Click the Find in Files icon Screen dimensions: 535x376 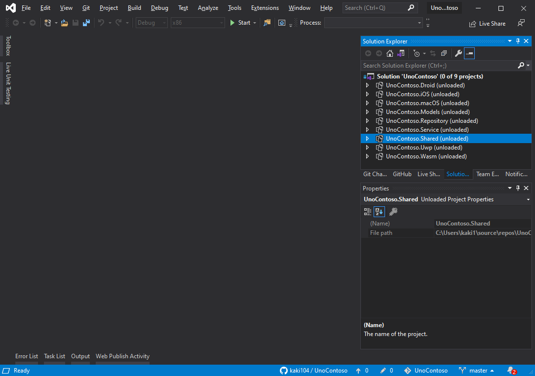click(x=267, y=23)
